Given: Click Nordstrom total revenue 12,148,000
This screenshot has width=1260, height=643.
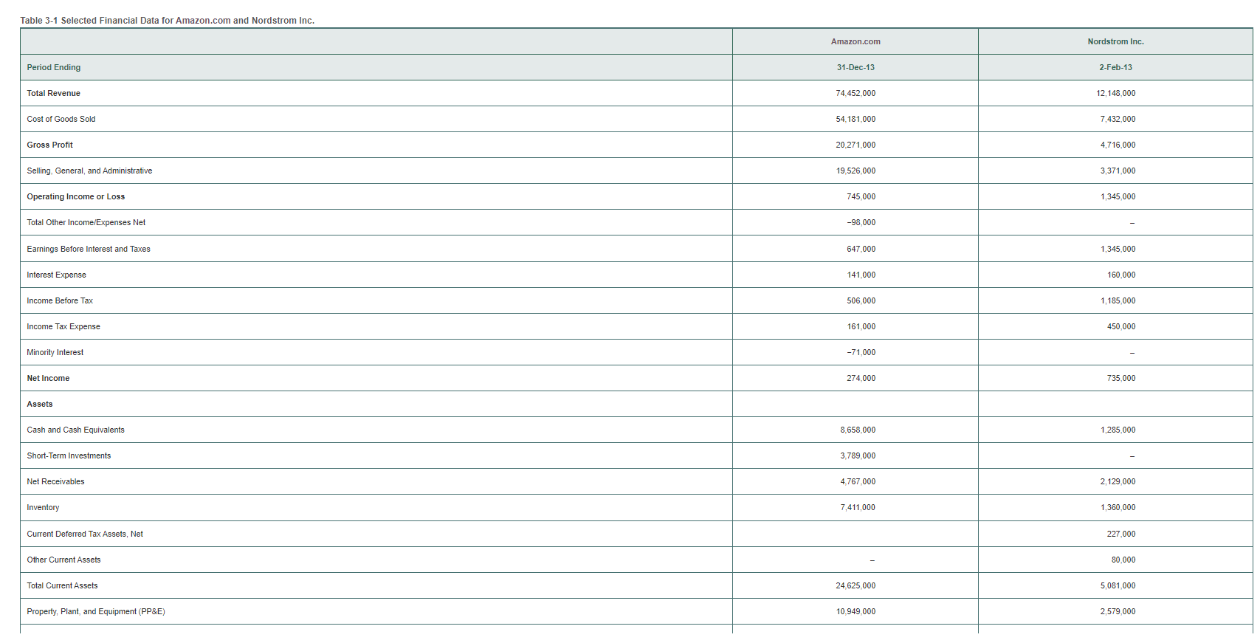Looking at the screenshot, I should (1116, 93).
